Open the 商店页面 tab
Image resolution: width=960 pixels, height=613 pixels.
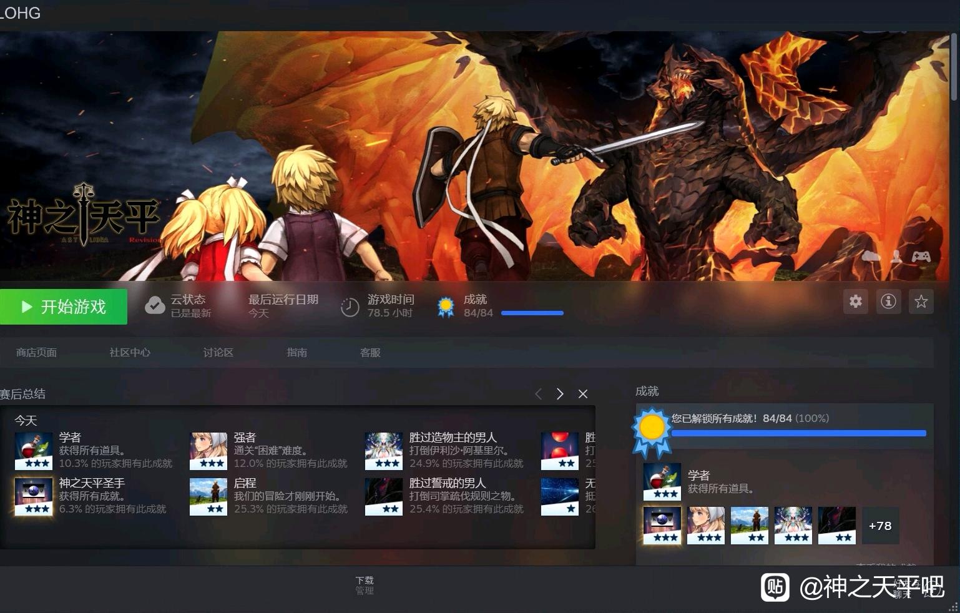click(x=36, y=353)
